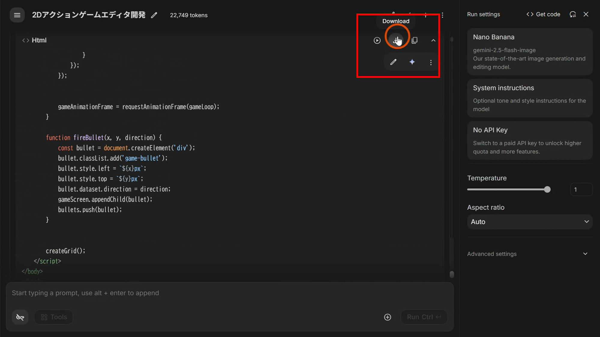Click the 22,749 tokens count
This screenshot has width=600, height=337.
[x=189, y=15]
